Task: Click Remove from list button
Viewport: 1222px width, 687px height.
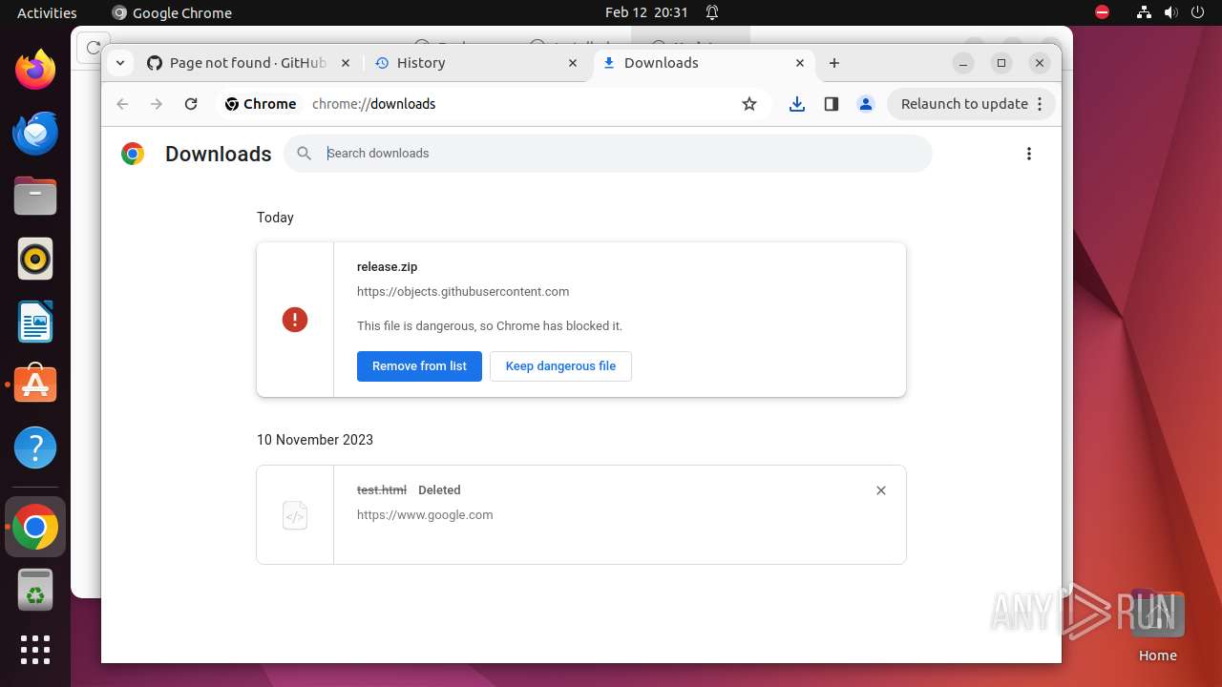Action: (419, 366)
